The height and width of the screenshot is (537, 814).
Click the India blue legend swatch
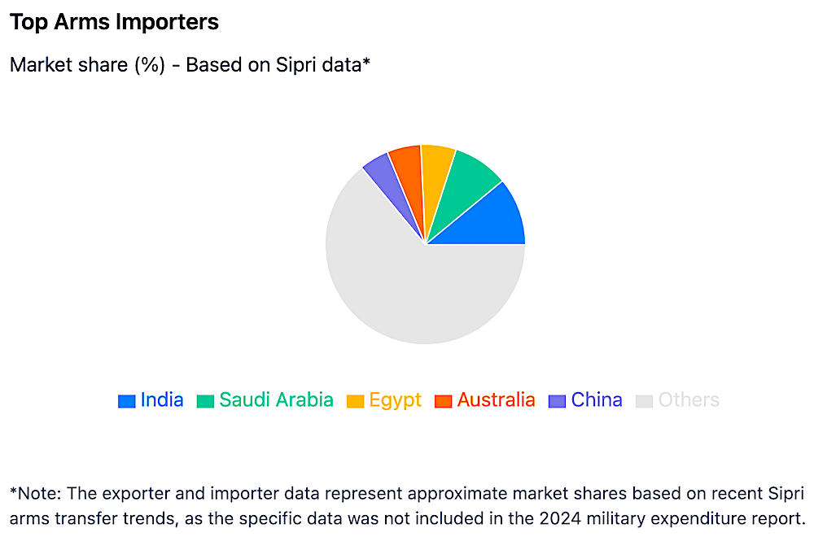click(x=127, y=401)
